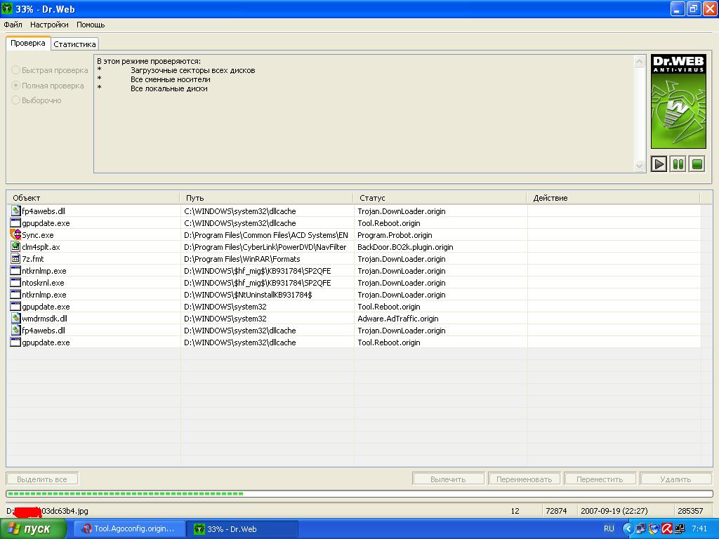Open the Windows Security shield tray icon
The image size is (719, 539).
tap(654, 529)
